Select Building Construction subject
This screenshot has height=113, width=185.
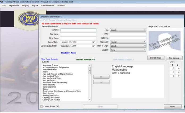(x=51, y=95)
